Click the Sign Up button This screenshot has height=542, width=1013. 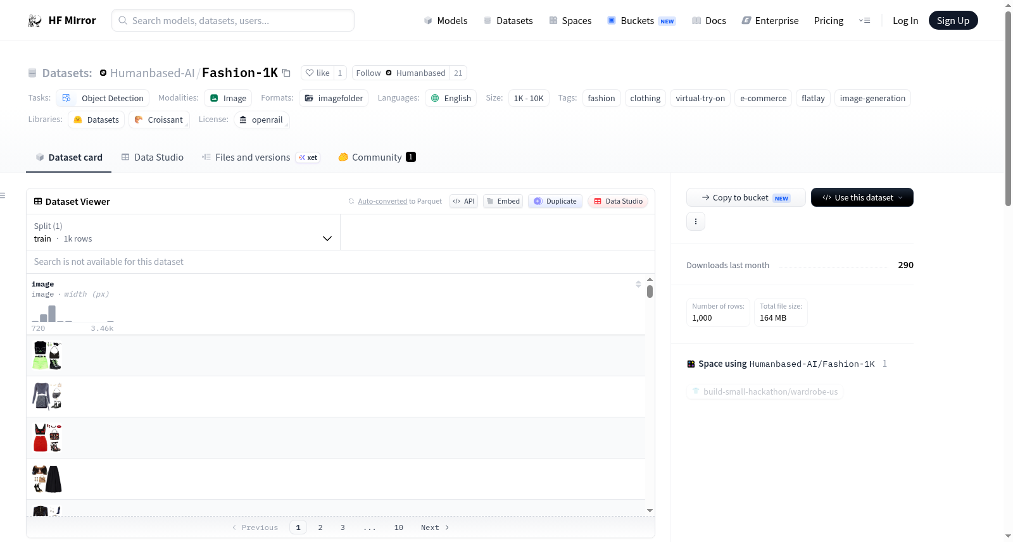click(953, 21)
